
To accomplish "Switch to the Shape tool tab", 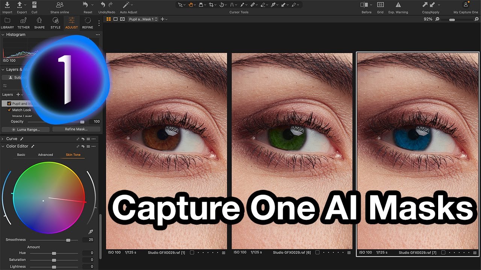I will (39, 22).
